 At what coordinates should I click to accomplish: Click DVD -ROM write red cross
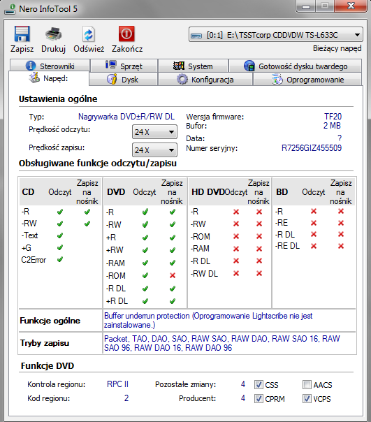pos(173,275)
